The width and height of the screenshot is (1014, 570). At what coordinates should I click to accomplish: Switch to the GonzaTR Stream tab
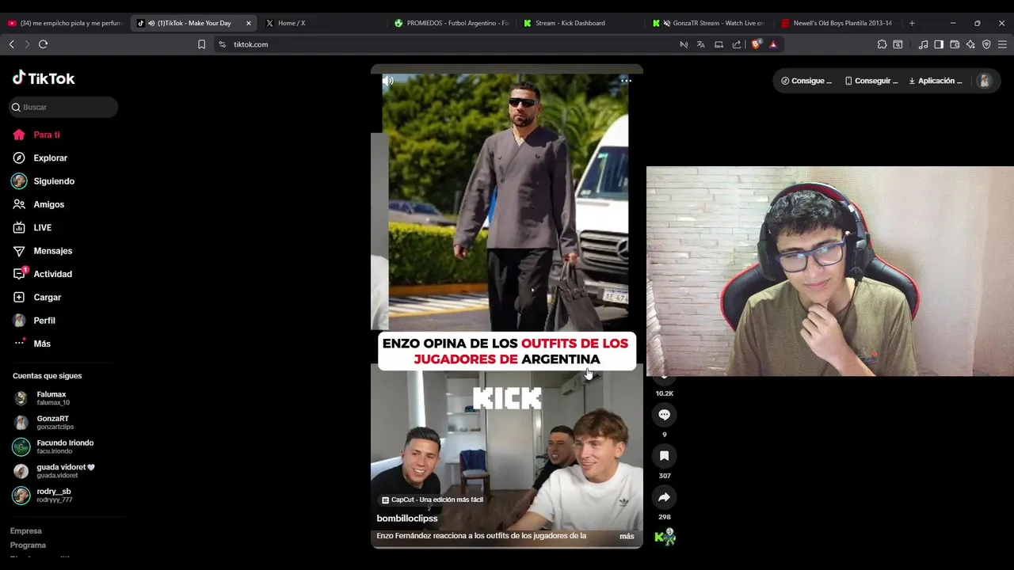[709, 23]
